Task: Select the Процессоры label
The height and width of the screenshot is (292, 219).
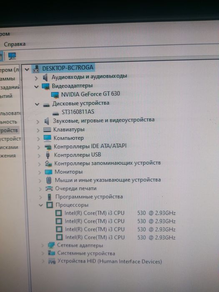Action: (x=72, y=205)
